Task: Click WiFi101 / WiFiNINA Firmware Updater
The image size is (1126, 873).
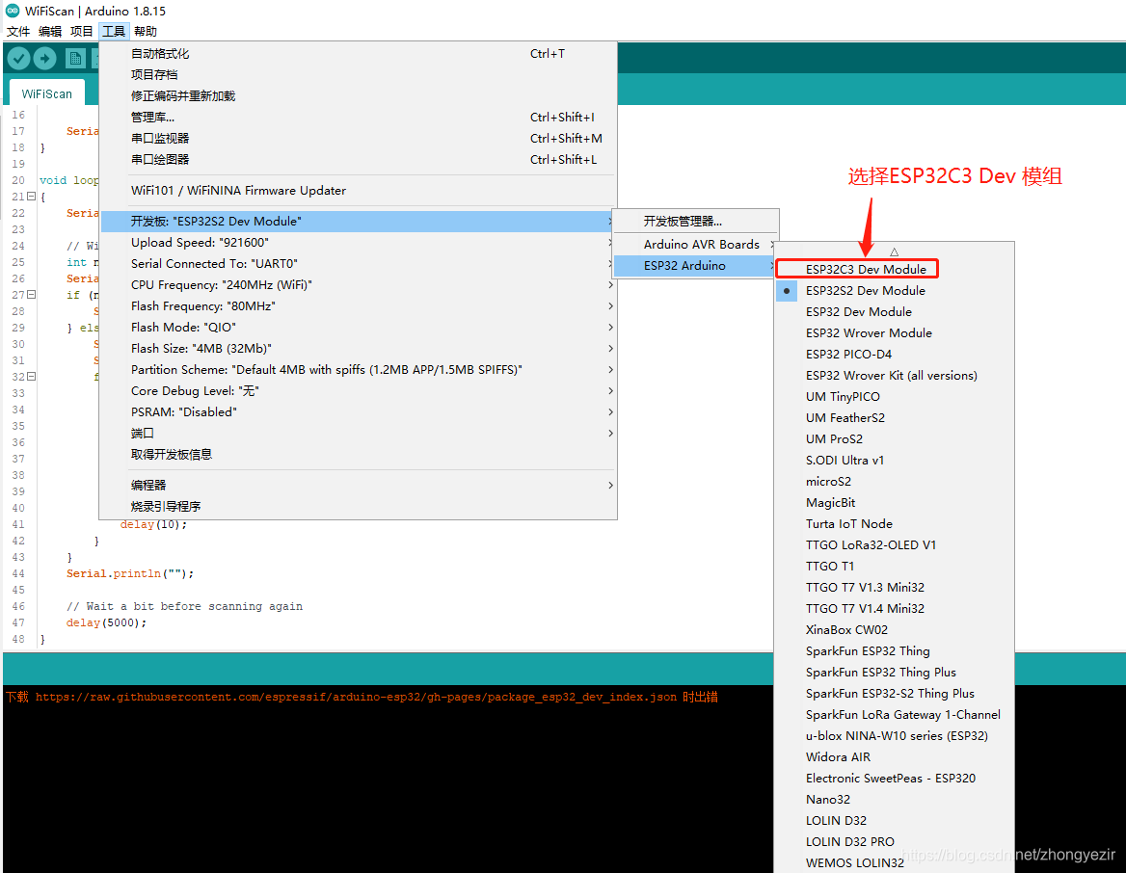Action: (359, 190)
